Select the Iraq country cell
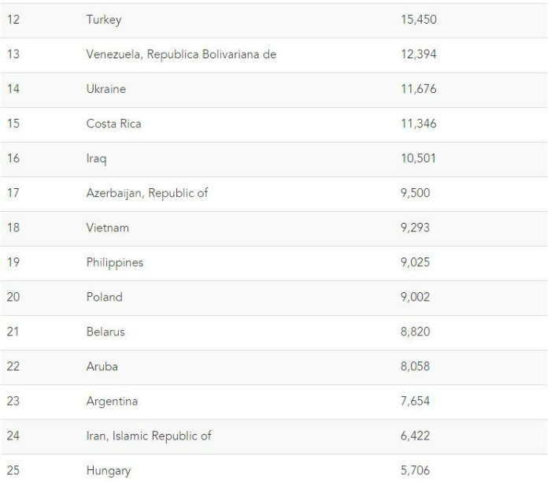This screenshot has width=551, height=482. pyautogui.click(x=96, y=158)
